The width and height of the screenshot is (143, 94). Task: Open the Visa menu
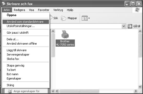tap(32, 10)
